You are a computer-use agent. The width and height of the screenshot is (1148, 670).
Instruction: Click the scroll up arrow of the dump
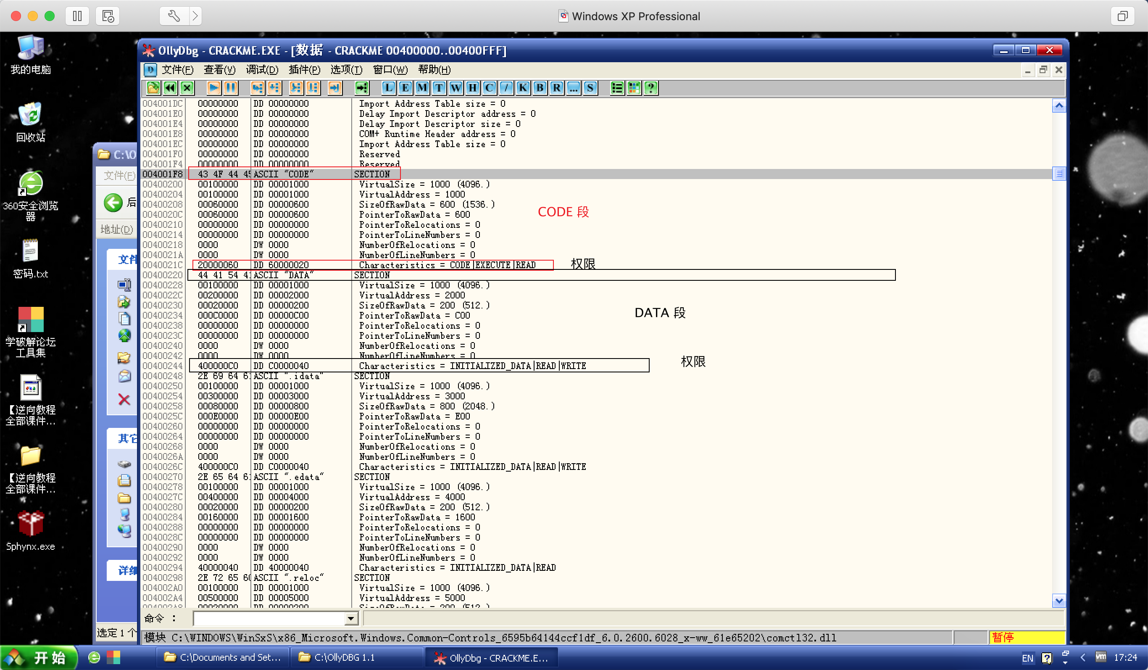1059,106
